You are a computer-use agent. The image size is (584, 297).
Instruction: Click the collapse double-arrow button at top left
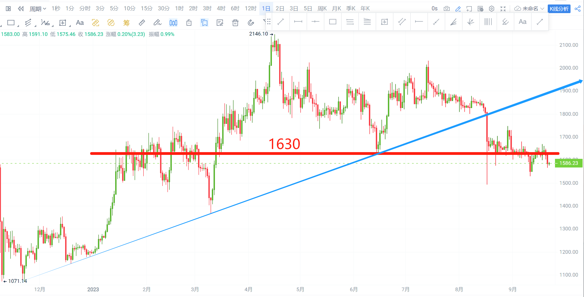pyautogui.click(x=21, y=9)
